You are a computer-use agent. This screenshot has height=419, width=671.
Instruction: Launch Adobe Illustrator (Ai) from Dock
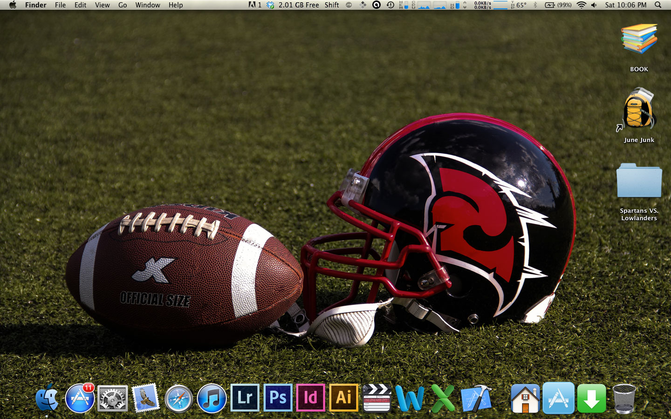point(344,398)
